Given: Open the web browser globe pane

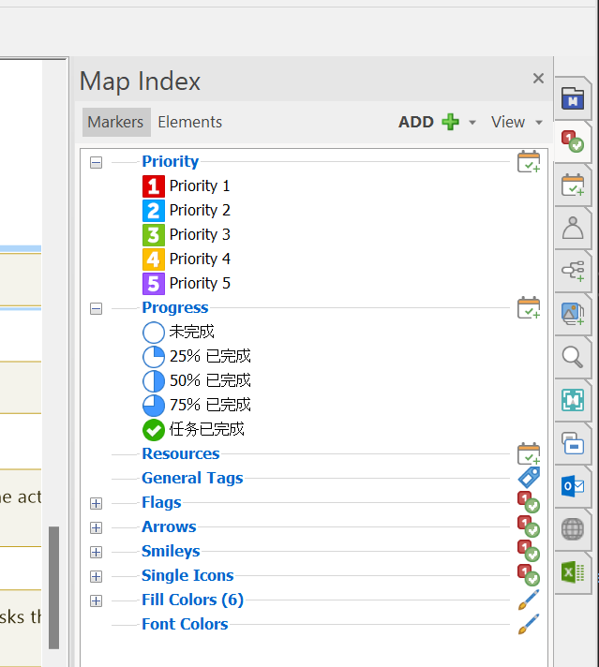Looking at the screenshot, I should coord(573,529).
